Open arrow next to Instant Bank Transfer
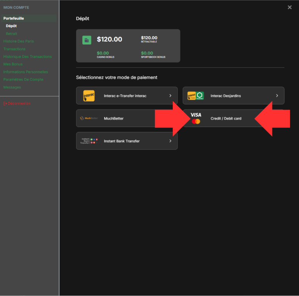This screenshot has width=299, height=296. [x=170, y=141]
